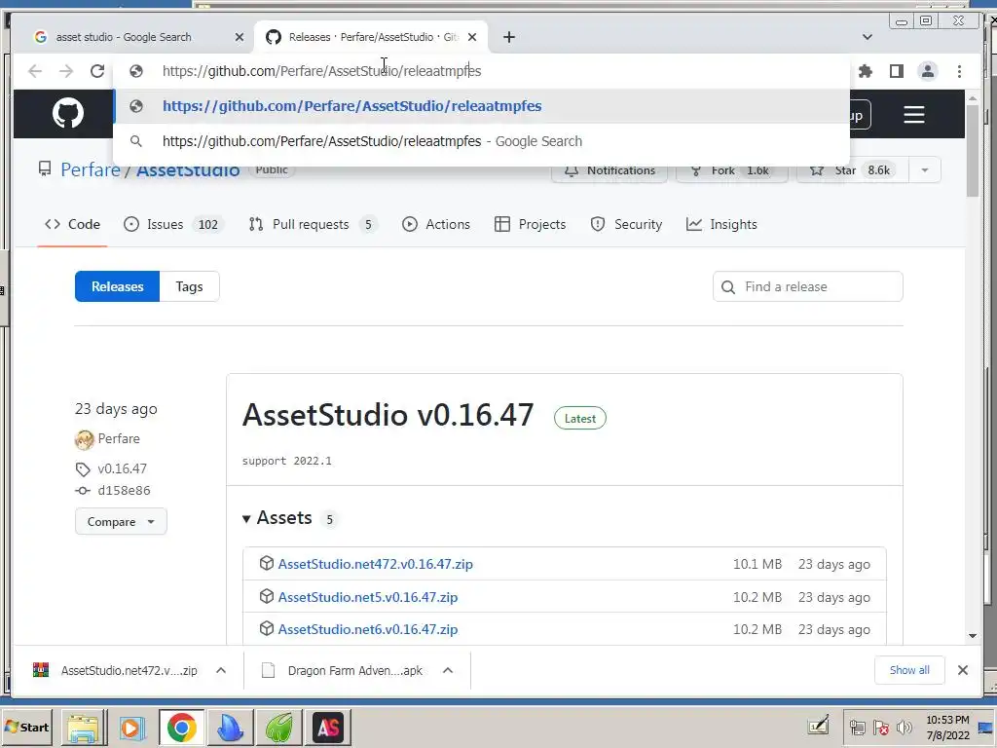The height and width of the screenshot is (748, 997).
Task: Open the Insights tab
Action: 721,225
